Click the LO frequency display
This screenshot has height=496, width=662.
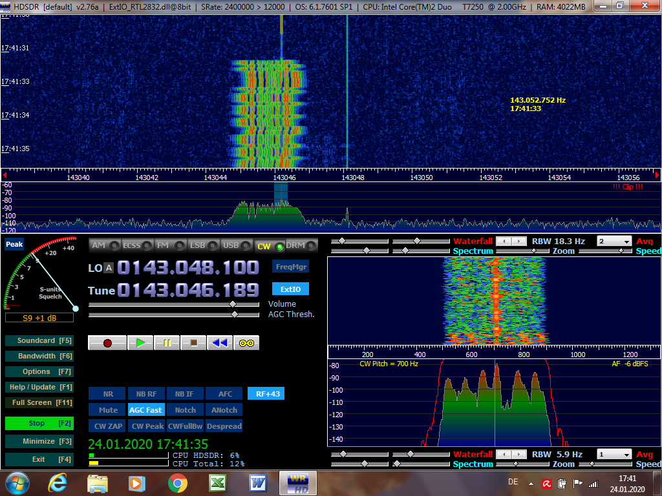pyautogui.click(x=188, y=267)
